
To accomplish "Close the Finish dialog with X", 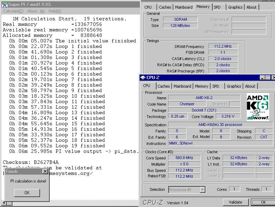I will tap(45, 171).
